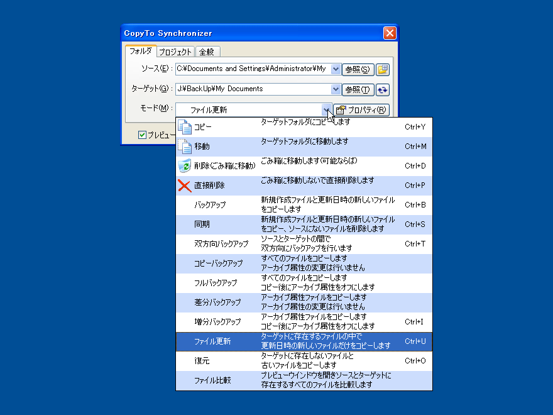Choose the 双方向バックアップ mode
This screenshot has width=553, height=415.
304,244
